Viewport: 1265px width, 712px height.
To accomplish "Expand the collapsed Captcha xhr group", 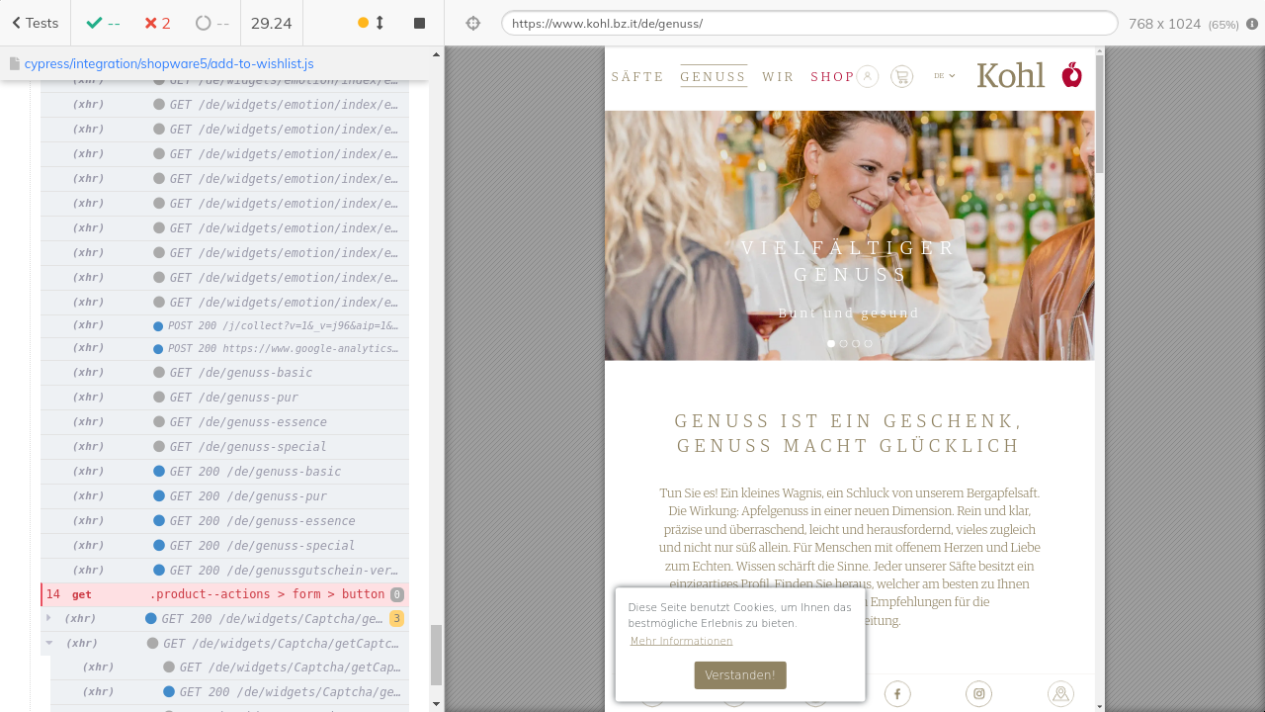I will point(48,618).
